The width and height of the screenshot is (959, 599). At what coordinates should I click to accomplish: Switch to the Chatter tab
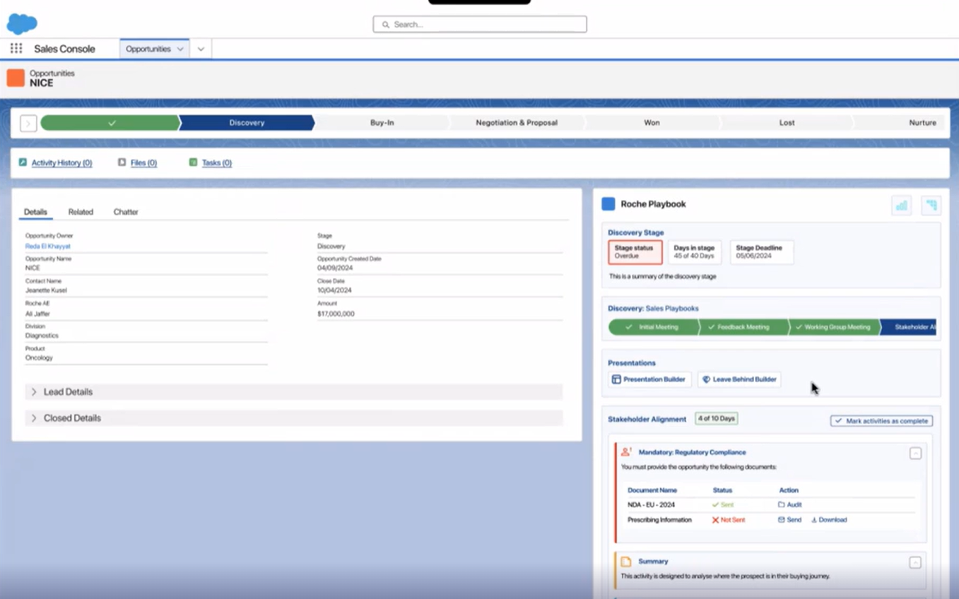(x=126, y=212)
